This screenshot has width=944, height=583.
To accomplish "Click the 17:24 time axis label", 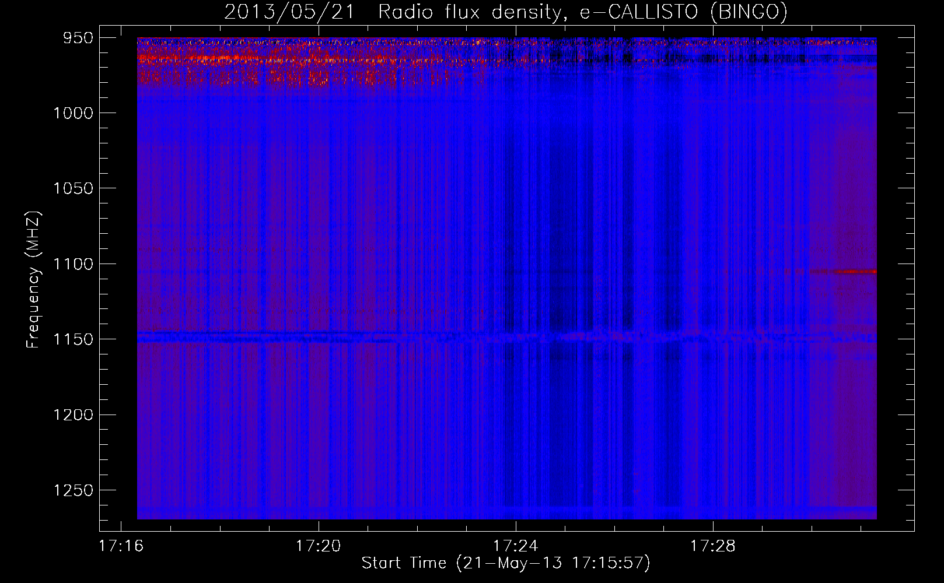I will coord(516,546).
